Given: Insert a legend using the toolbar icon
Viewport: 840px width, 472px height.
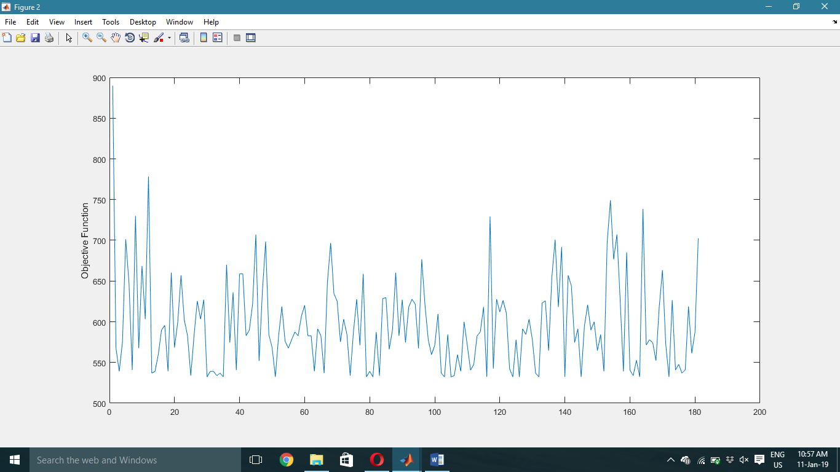Looking at the screenshot, I should coord(218,37).
